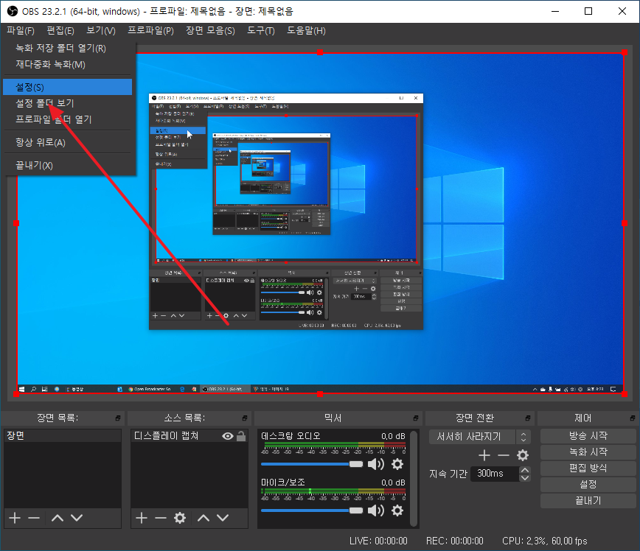Image resolution: width=640 pixels, height=551 pixels.
Task: Choose 끝내기(X) from the file menu
Action: 67,165
